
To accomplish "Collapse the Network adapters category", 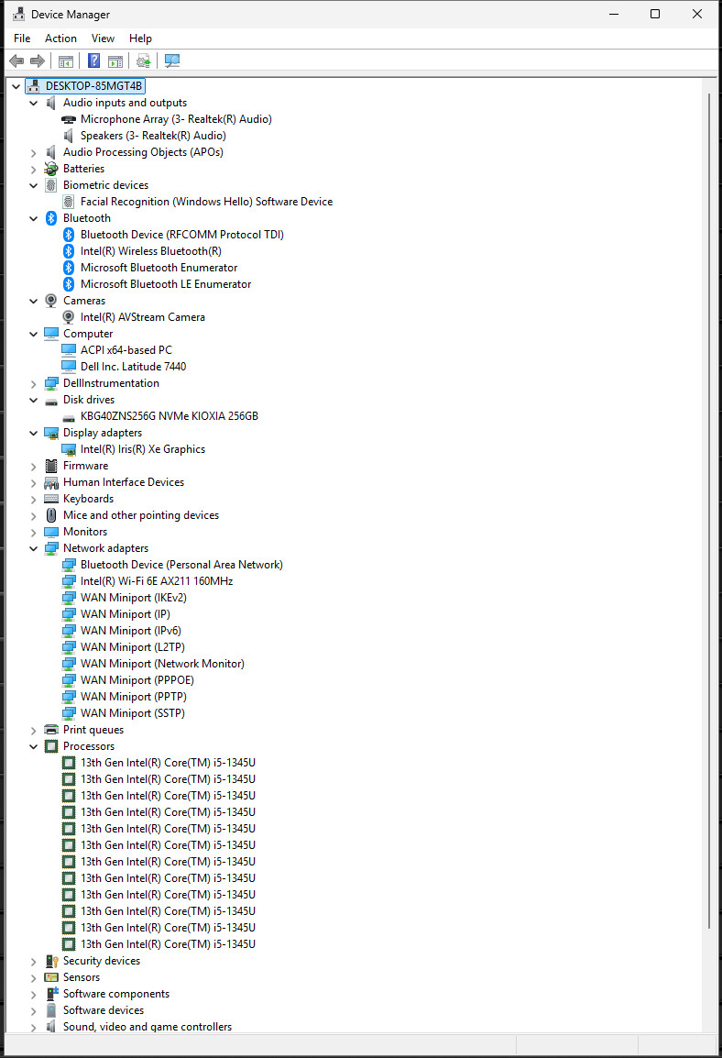I will click(34, 548).
